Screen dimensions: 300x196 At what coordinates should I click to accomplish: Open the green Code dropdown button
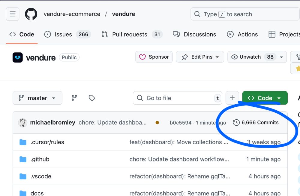click(x=265, y=98)
